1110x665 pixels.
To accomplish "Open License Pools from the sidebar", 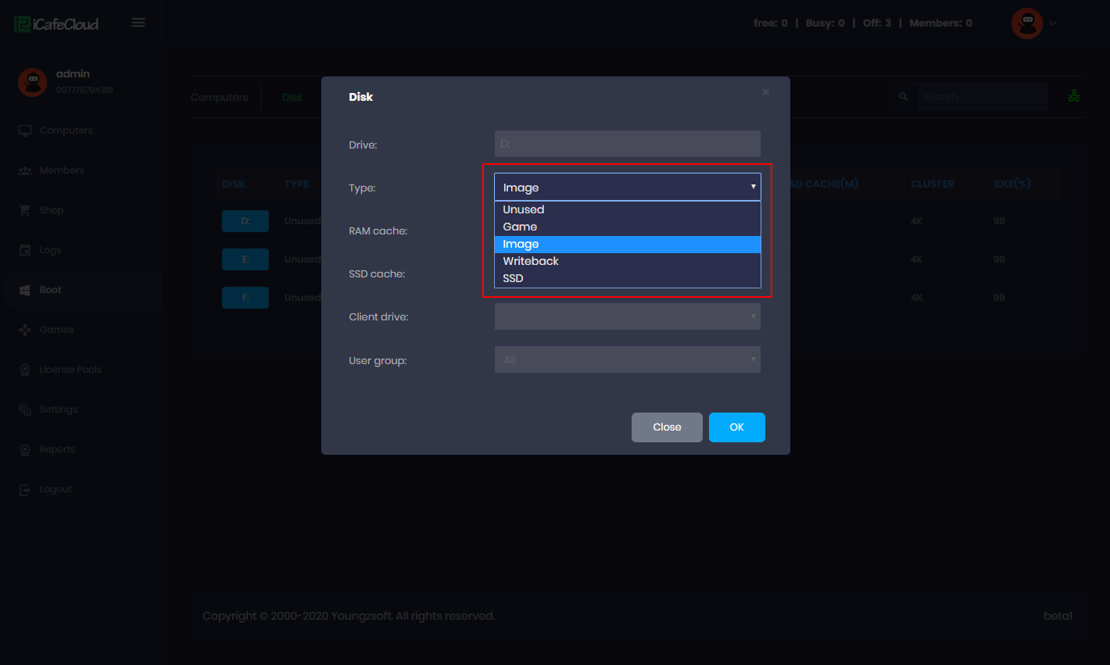I will [x=70, y=369].
